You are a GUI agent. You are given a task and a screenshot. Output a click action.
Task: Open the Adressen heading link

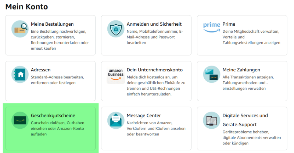pos(41,70)
